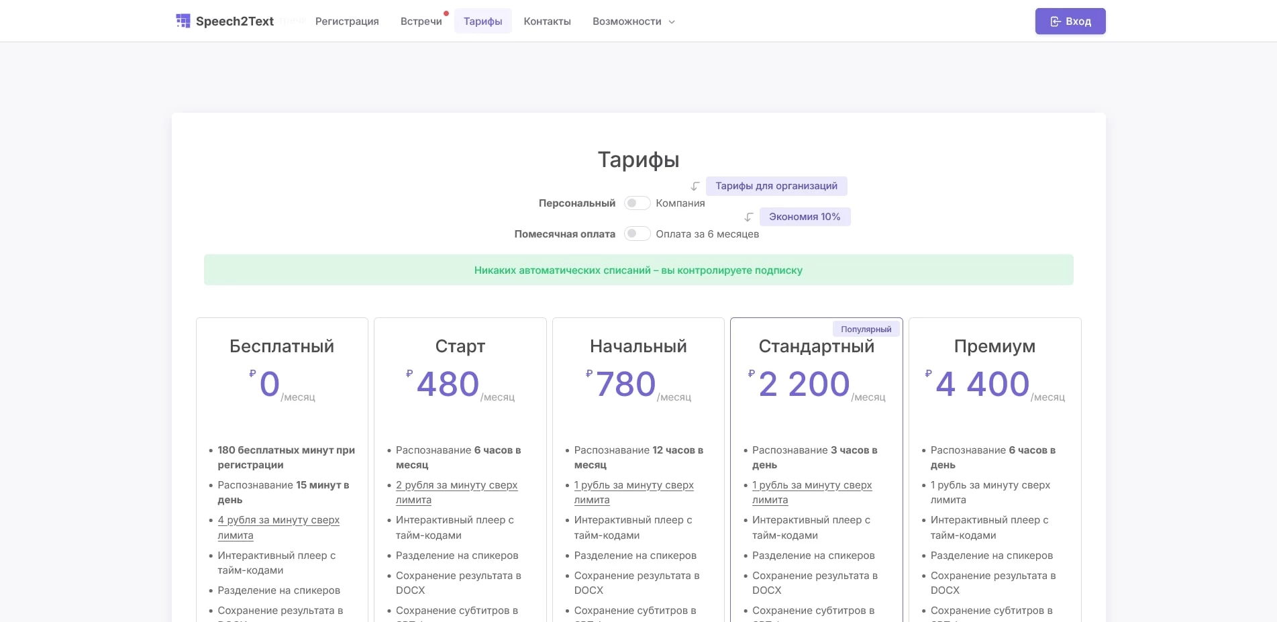Open the Регистрация page
1277x622 pixels.
347,21
